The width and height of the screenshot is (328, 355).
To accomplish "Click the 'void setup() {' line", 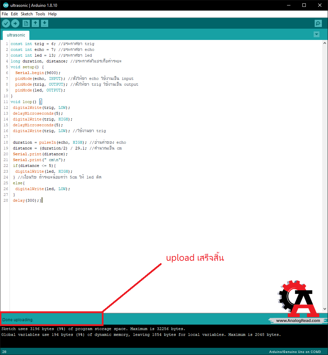I will click(27, 67).
